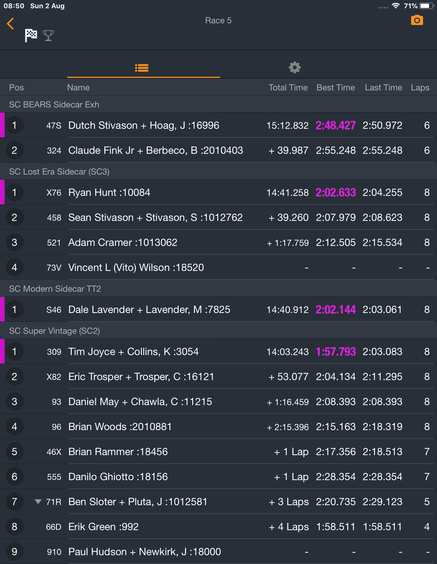437x564 pixels.
Task: Open Brian Woods :2010881 entry
Action: pos(218,426)
